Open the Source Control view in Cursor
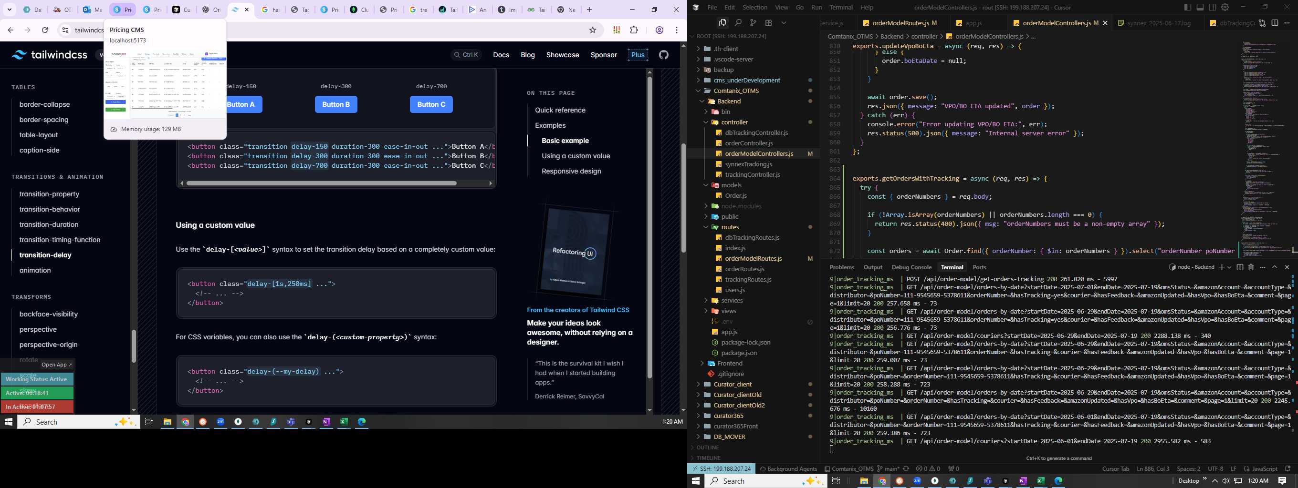This screenshot has width=1298, height=488. coord(753,23)
